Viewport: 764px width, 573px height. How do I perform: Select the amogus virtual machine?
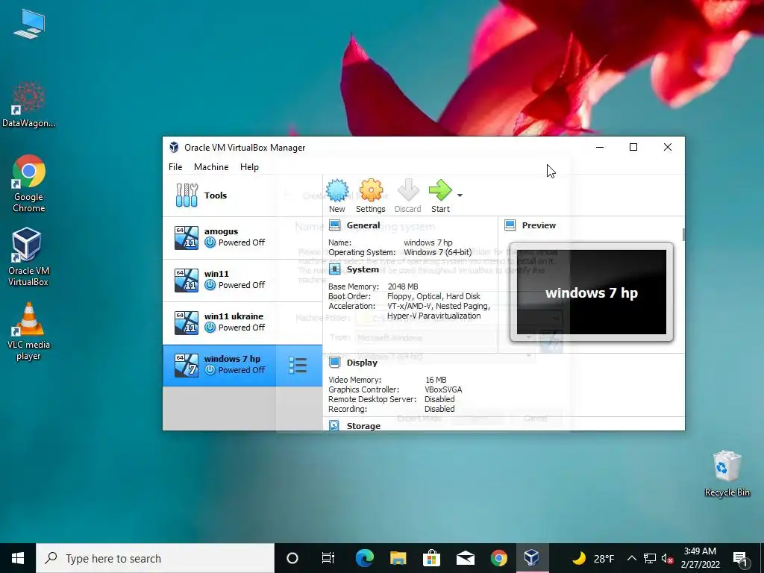point(242,237)
